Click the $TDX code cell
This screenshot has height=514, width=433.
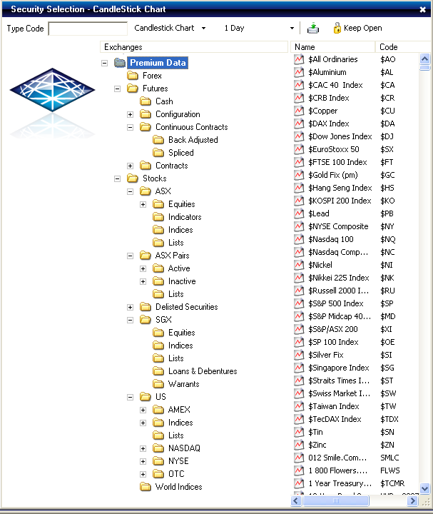point(389,419)
